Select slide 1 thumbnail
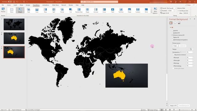197x111 pixels. point(14,24)
